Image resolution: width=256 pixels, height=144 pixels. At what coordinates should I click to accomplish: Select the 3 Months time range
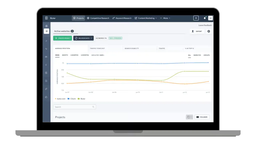click(x=74, y=55)
